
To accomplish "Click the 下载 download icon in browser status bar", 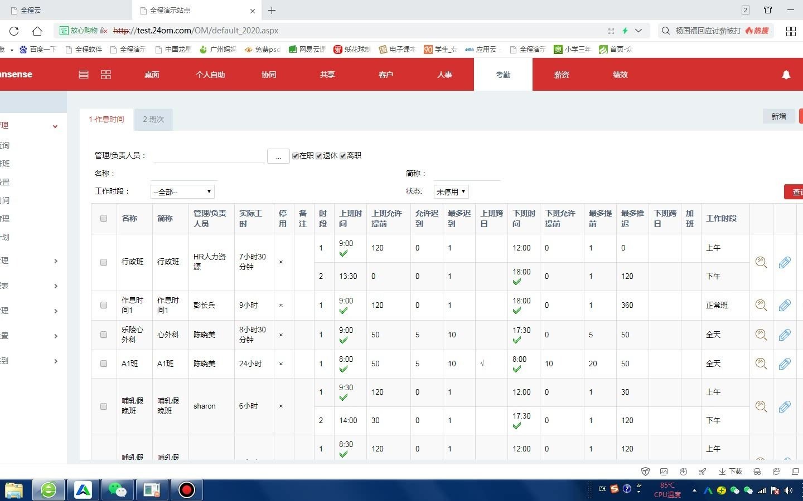I will click(x=731, y=471).
